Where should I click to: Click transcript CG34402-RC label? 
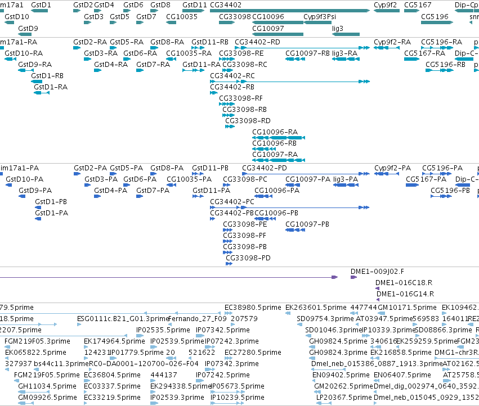[232, 76]
